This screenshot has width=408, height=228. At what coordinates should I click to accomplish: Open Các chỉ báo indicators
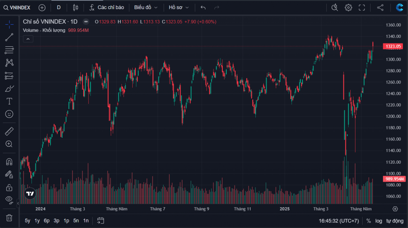coord(107,8)
